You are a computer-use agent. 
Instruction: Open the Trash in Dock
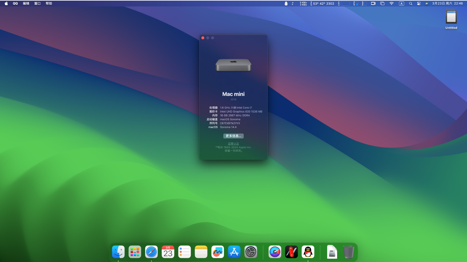pos(348,252)
